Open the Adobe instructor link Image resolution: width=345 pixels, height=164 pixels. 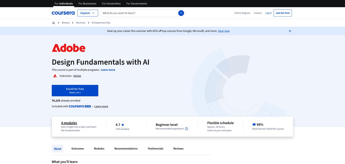(77, 76)
